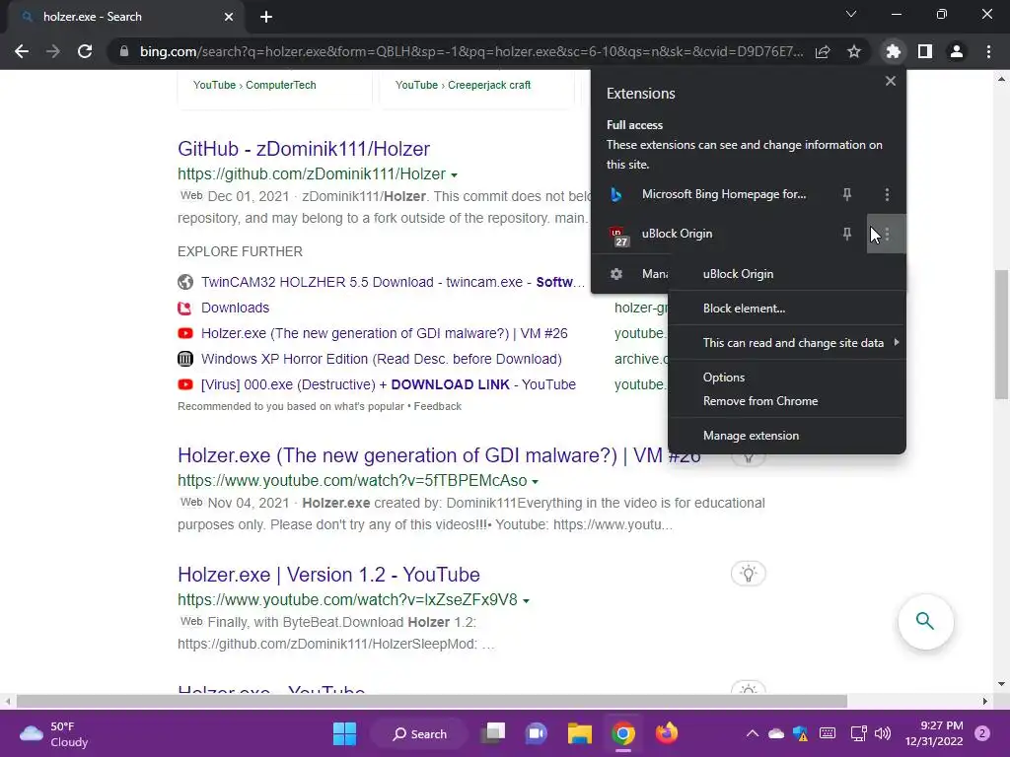Screen dimensions: 1010x757
Task: Click the forward navigation arrow
Action: point(53,51)
